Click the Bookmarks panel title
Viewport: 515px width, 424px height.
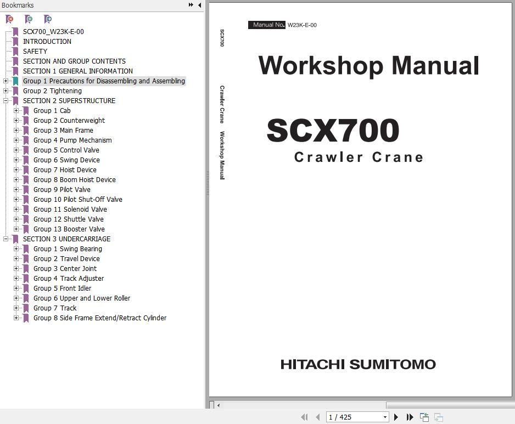coord(18,5)
